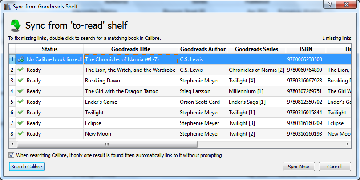Viewport: 360px width, 180px height.
Task: Click the Goodreads Series column header
Action: [256, 49]
